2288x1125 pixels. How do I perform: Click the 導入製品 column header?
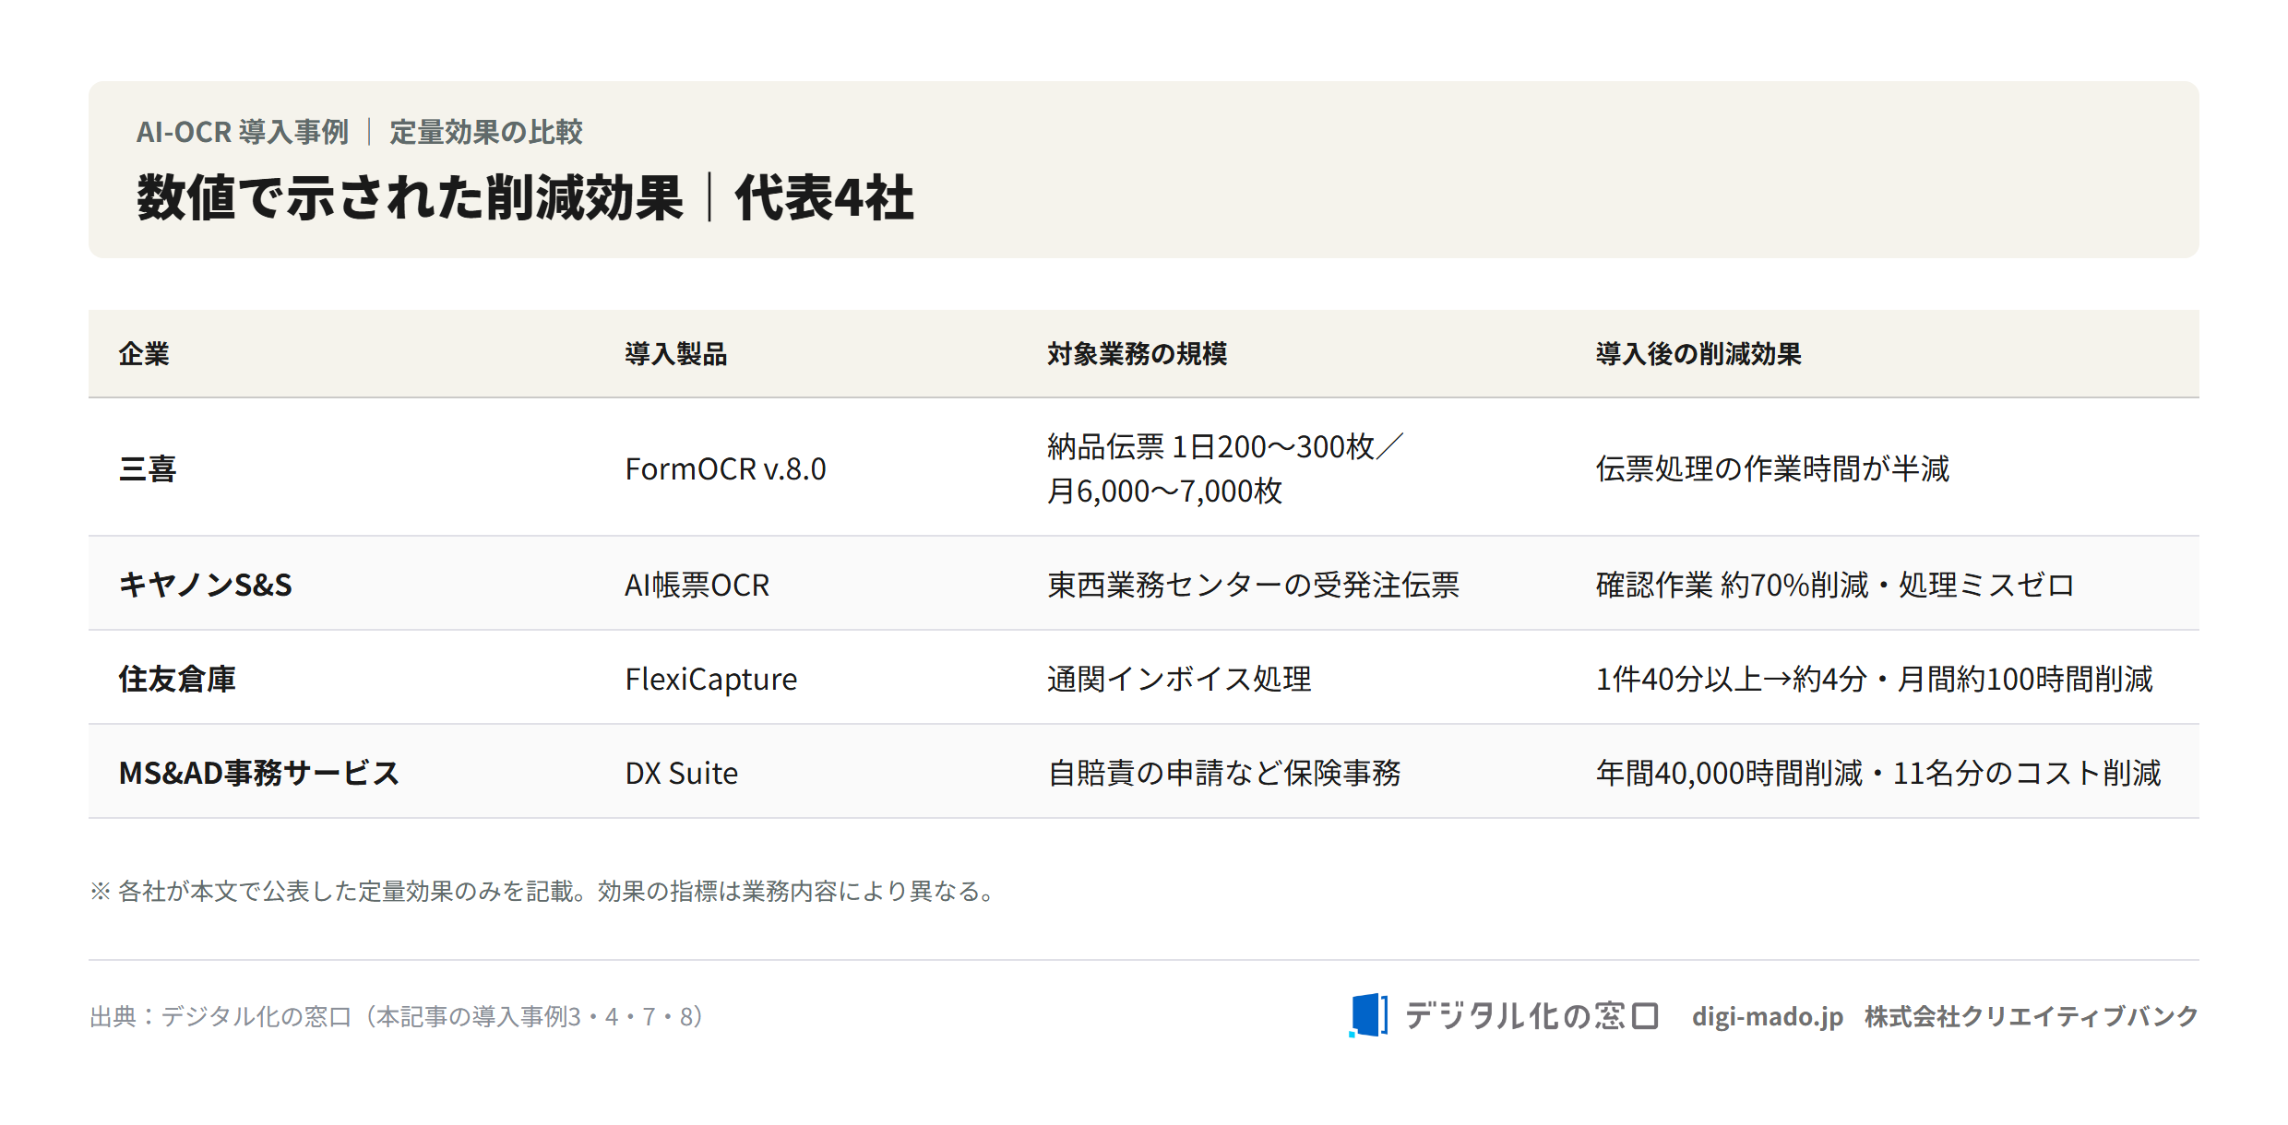pos(676,354)
